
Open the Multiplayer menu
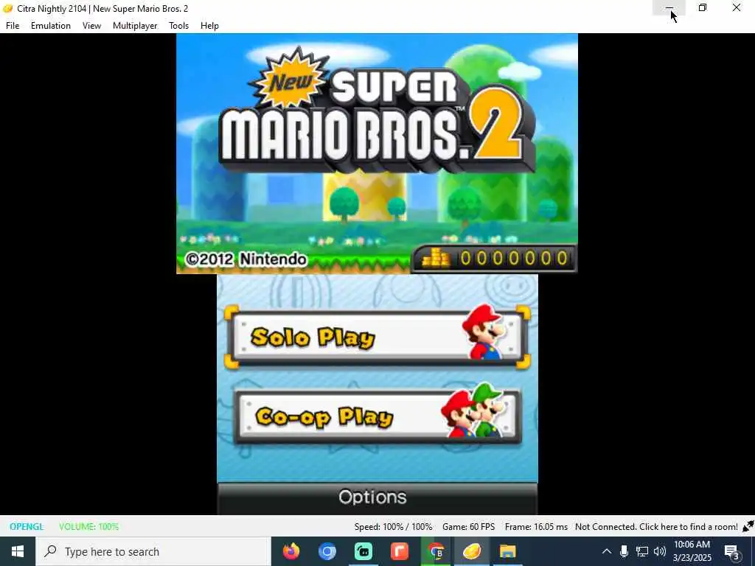click(x=135, y=26)
